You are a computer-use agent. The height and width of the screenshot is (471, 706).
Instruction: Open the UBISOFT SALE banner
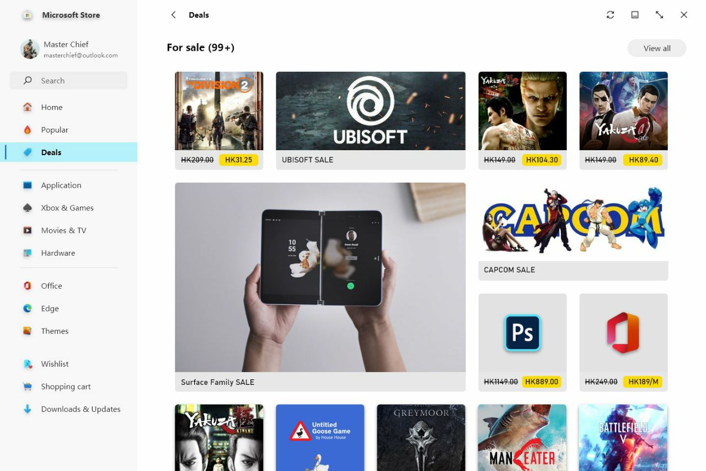[371, 120]
